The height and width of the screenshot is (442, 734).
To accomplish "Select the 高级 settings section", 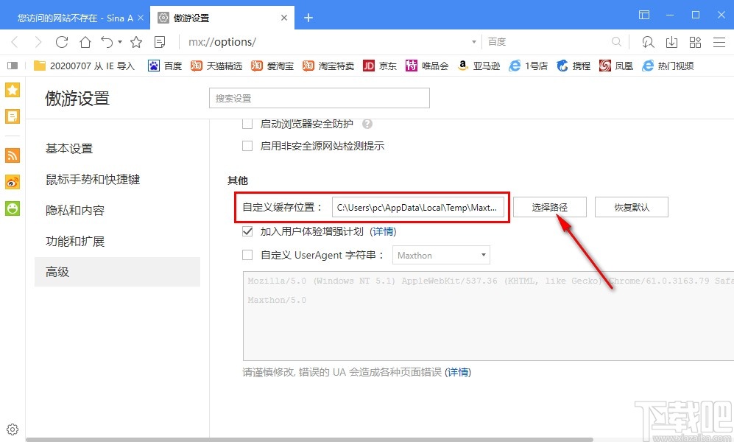I will [117, 272].
